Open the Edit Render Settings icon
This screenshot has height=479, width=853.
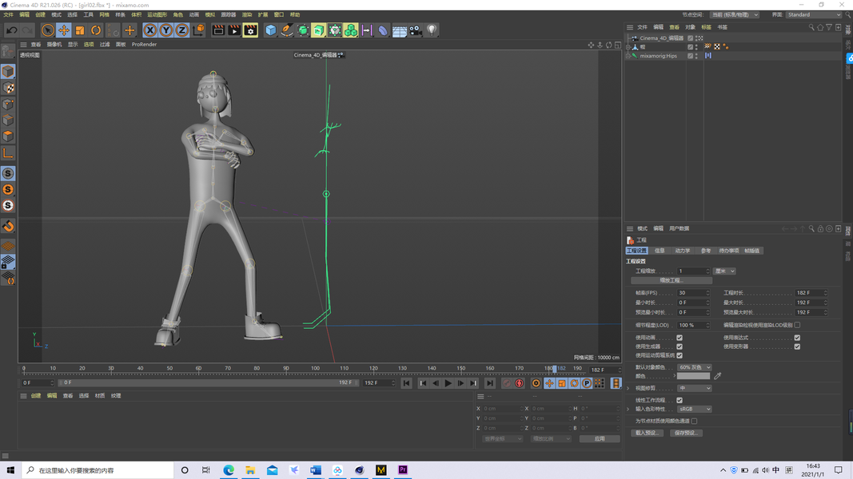[x=250, y=30]
